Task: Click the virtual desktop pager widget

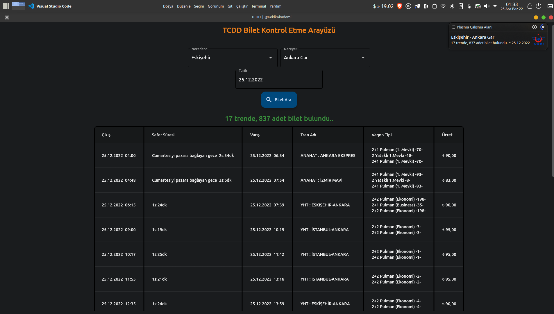Action: [x=18, y=6]
